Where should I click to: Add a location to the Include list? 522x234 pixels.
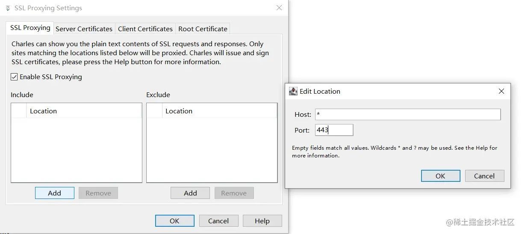(54, 193)
